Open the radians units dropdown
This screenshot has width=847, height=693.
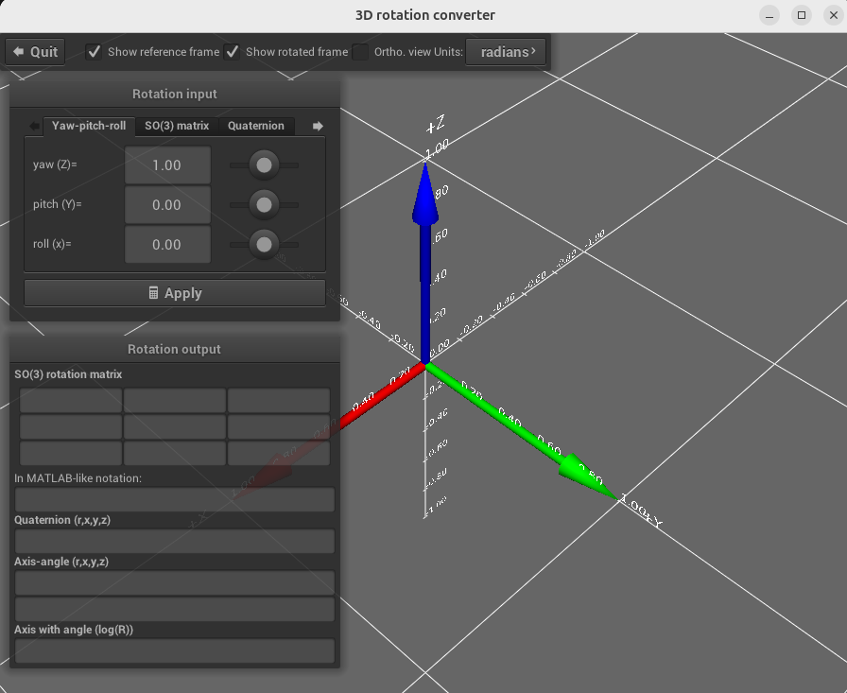pos(506,52)
